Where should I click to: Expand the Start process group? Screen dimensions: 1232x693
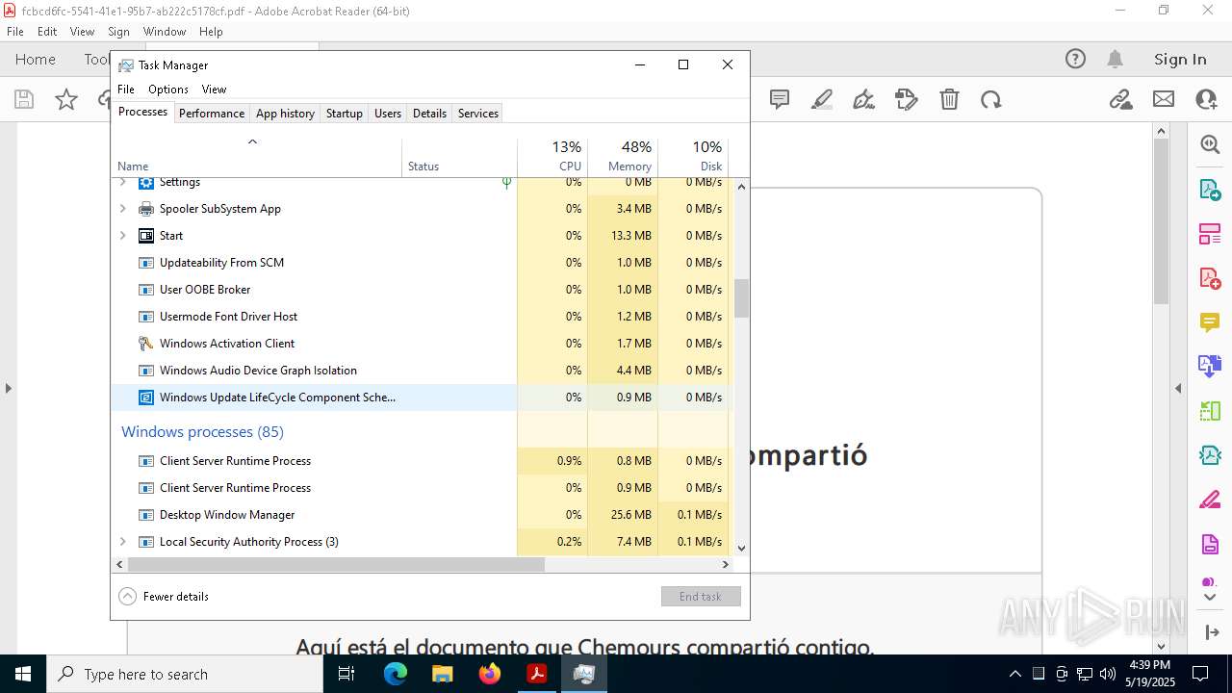(x=122, y=236)
